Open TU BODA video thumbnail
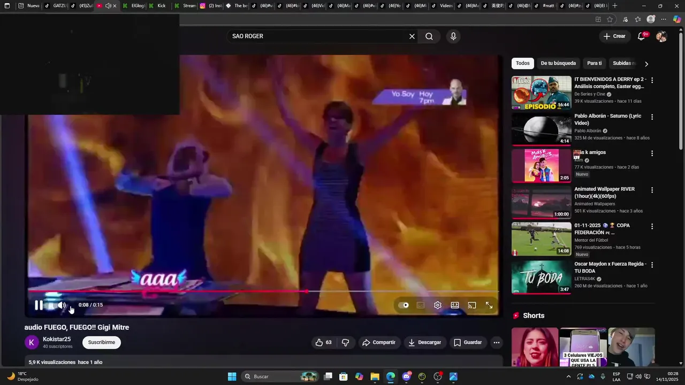 (x=542, y=277)
